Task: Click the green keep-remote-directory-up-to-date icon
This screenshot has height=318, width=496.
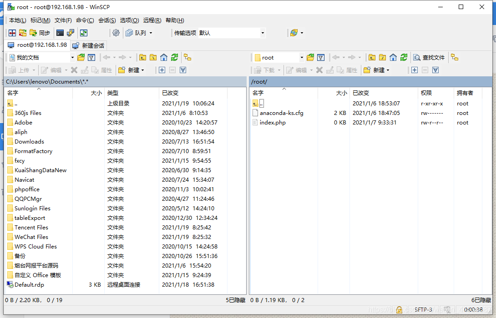Action: (84, 33)
